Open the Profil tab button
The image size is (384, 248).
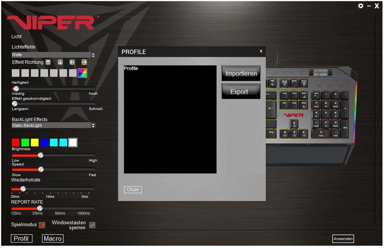coord(22,238)
